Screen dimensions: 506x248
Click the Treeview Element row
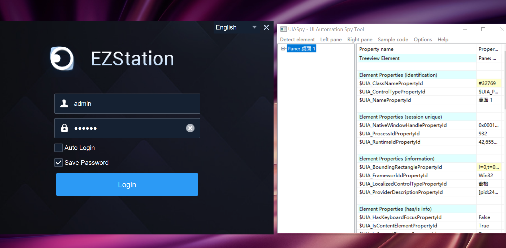(x=430, y=58)
